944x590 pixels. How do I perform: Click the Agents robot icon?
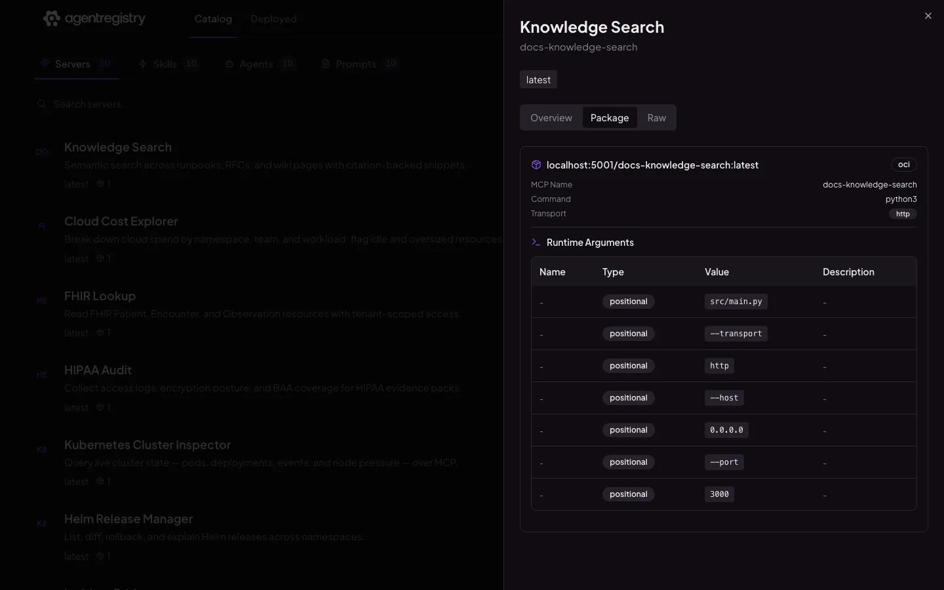229,64
